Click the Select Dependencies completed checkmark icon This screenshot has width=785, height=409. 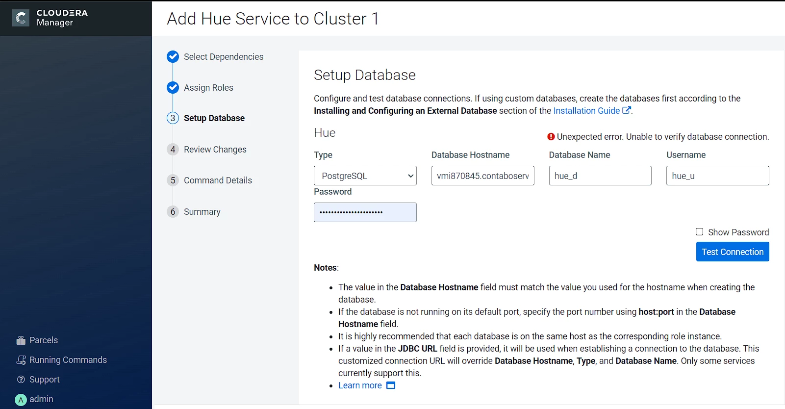173,57
